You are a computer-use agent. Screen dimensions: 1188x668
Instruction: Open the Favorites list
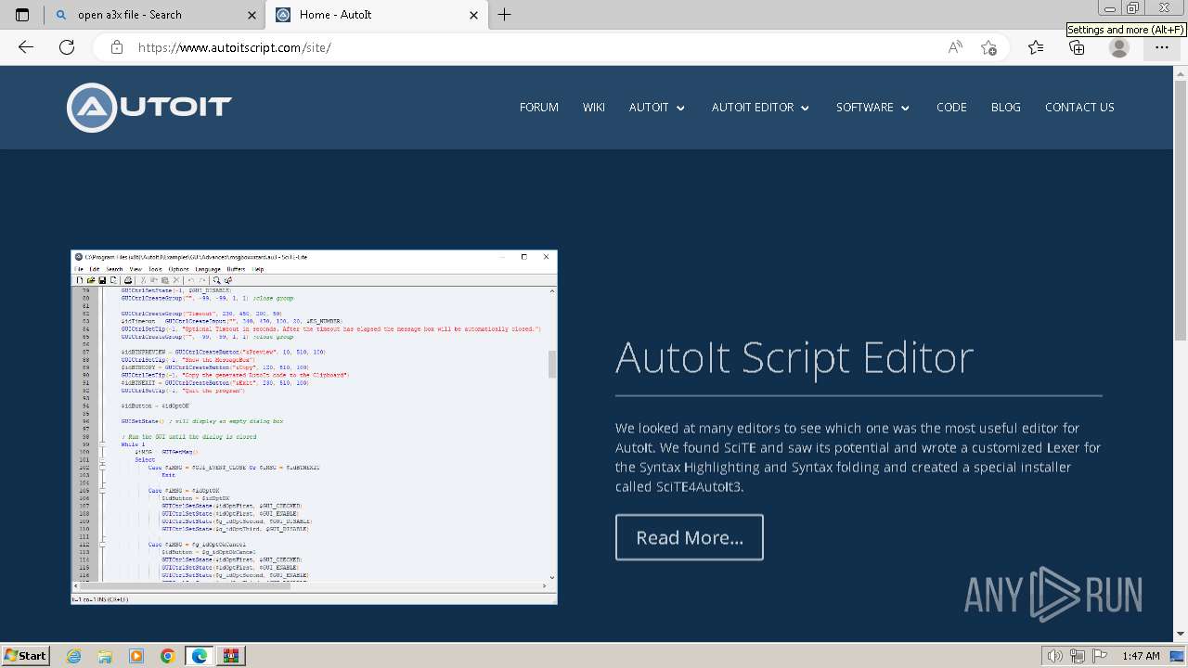1036,47
